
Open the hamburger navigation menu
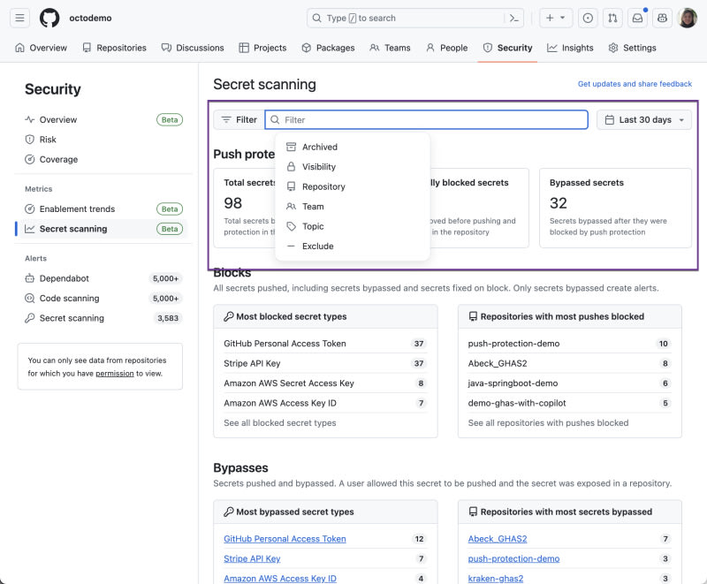[x=20, y=18]
